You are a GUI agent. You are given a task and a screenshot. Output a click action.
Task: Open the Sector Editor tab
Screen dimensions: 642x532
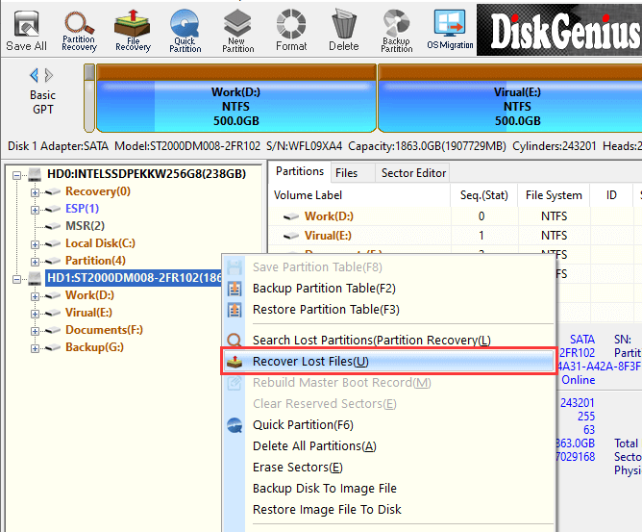pos(413,173)
